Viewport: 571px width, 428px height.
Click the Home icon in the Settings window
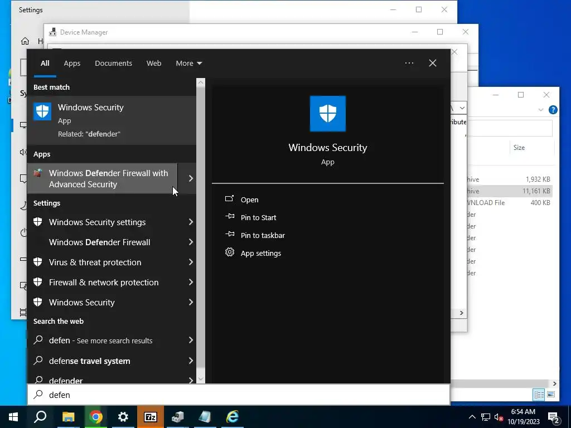coord(25,41)
